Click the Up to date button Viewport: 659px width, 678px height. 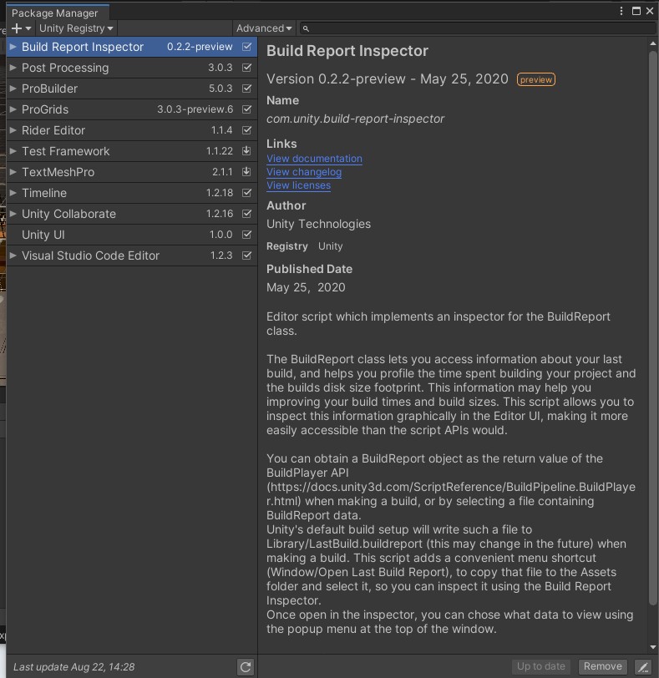click(x=541, y=666)
